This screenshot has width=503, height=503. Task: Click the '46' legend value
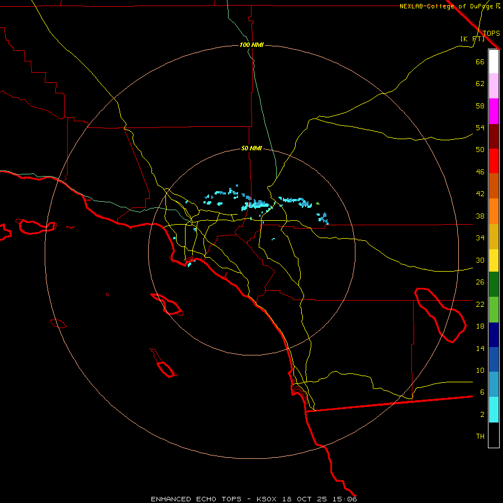480,172
